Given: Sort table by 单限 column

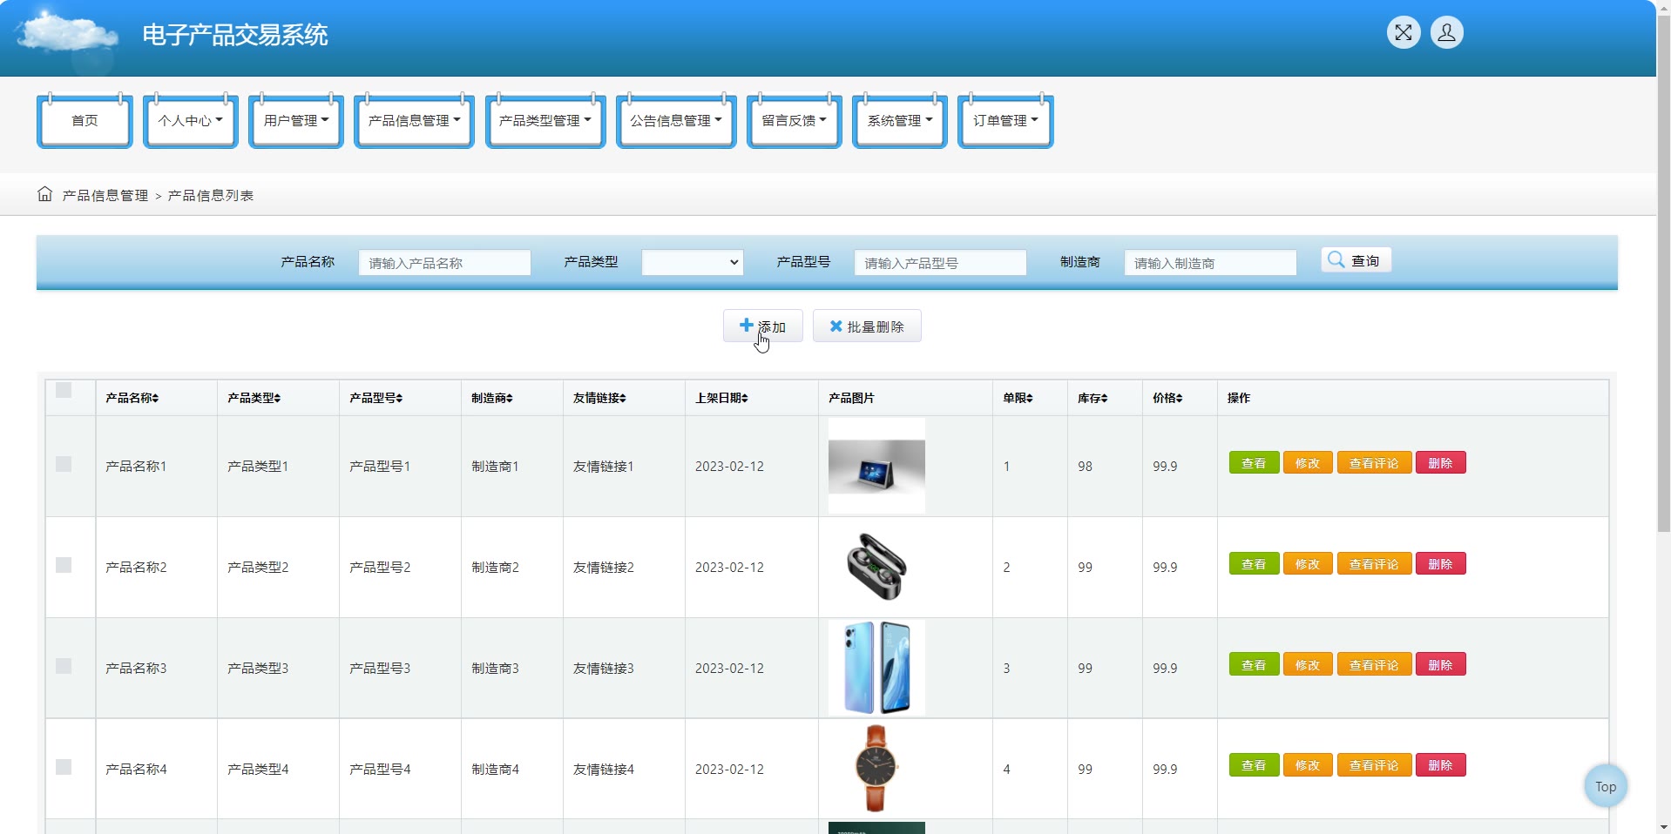Looking at the screenshot, I should click(x=1018, y=398).
